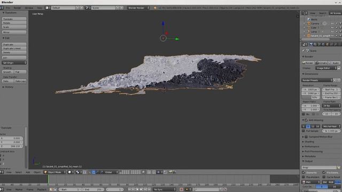Click the Camera object icon in outliner
Viewport: 342px width, 192px height.
[x=309, y=23]
